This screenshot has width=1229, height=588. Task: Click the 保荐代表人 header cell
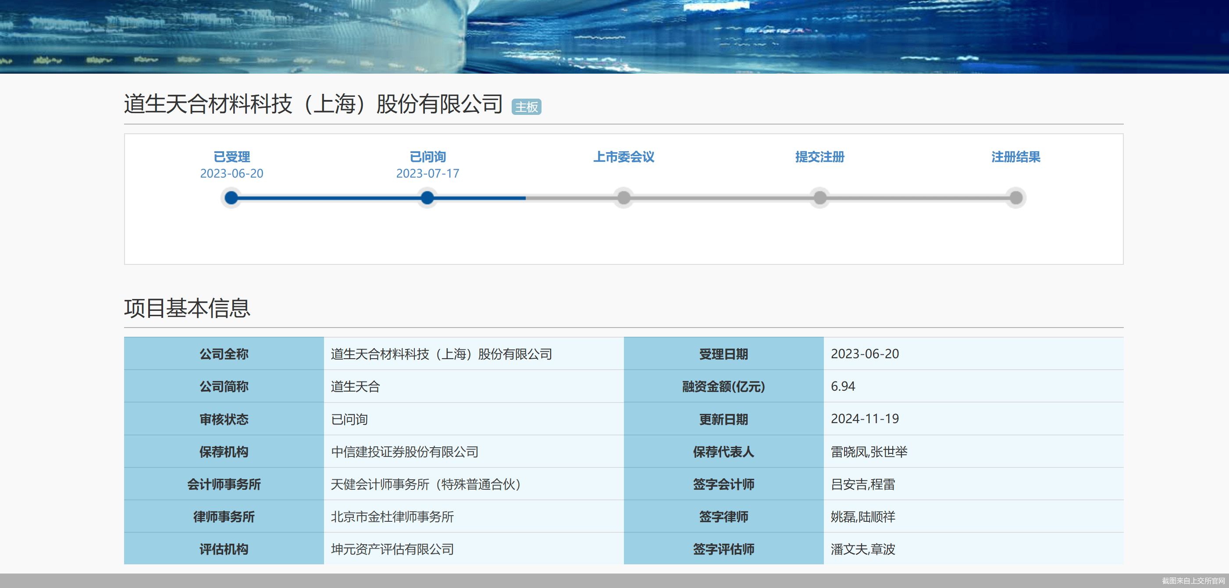(x=724, y=452)
